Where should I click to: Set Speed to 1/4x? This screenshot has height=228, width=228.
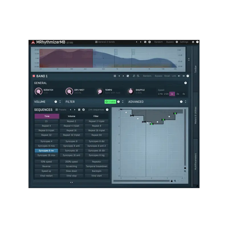(x=160, y=94)
